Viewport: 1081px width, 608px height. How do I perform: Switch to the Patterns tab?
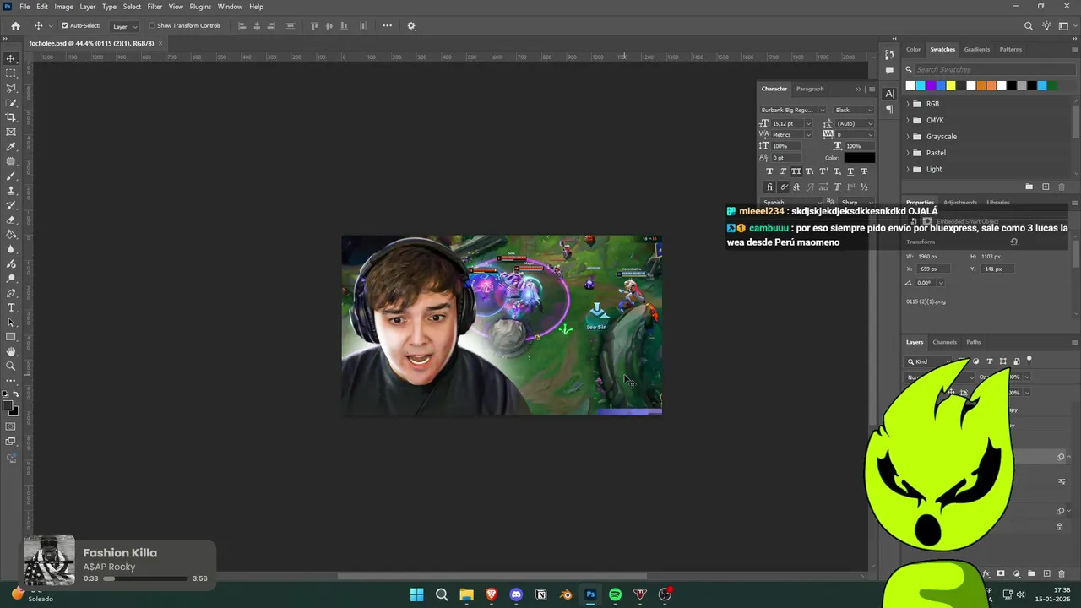tap(1011, 49)
